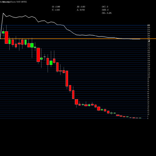Click the 100 price axis label
This screenshot has height=156, width=156.
(x=149, y=77)
